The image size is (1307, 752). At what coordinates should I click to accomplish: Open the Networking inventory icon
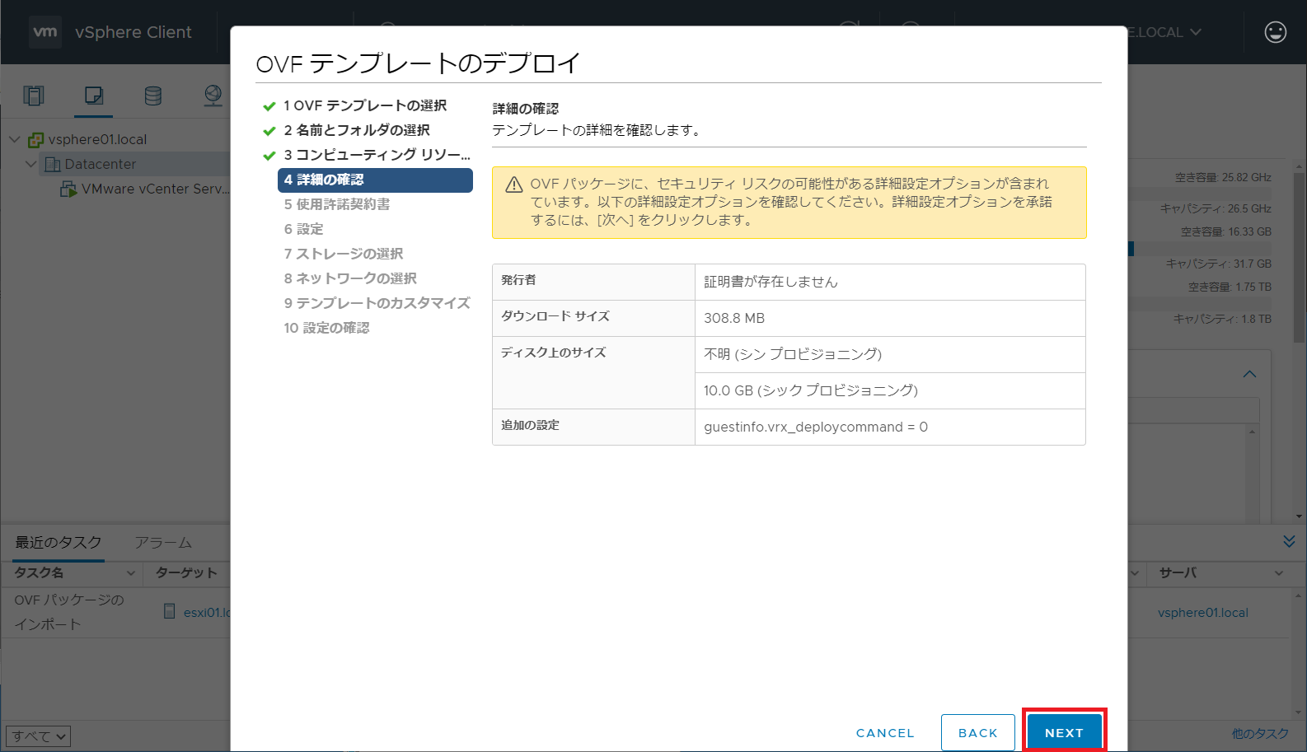tap(213, 96)
